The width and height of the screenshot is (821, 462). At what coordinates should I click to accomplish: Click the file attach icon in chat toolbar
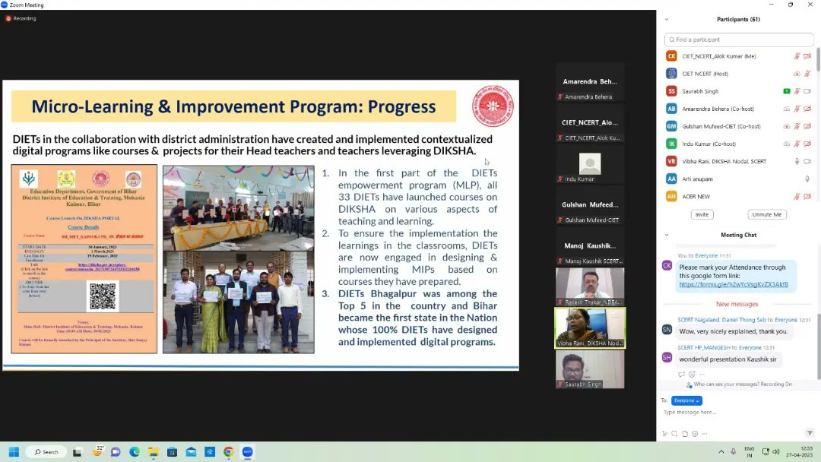pos(685,434)
